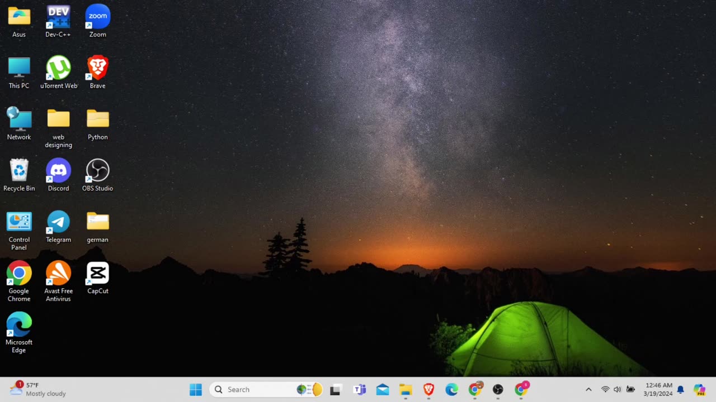716x402 pixels.
Task: Open Task View from the taskbar
Action: coord(336,390)
